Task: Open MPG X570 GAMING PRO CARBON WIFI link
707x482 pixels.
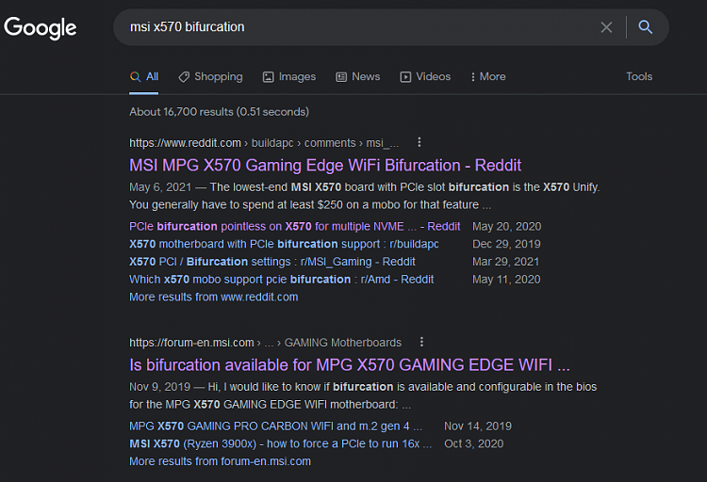Action: (x=276, y=426)
